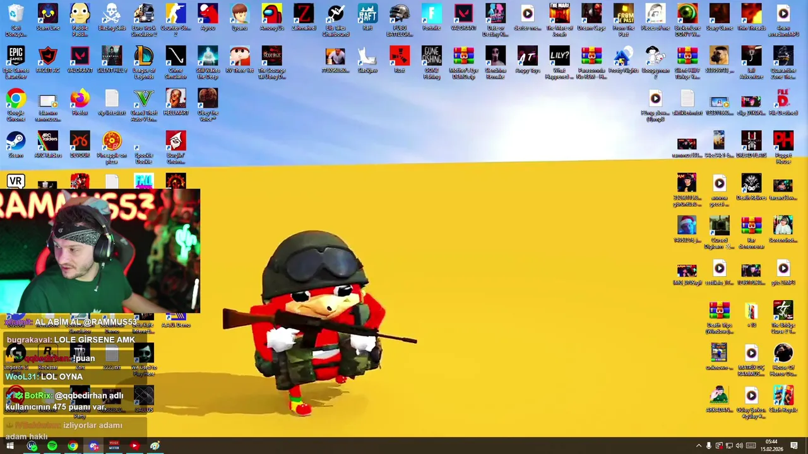
Task: Launch The Mare of Jonah shortcut
Action: click(559, 19)
